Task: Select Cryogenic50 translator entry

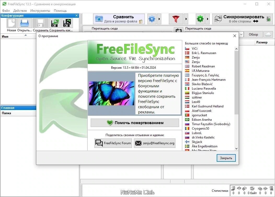Action: coord(200,129)
